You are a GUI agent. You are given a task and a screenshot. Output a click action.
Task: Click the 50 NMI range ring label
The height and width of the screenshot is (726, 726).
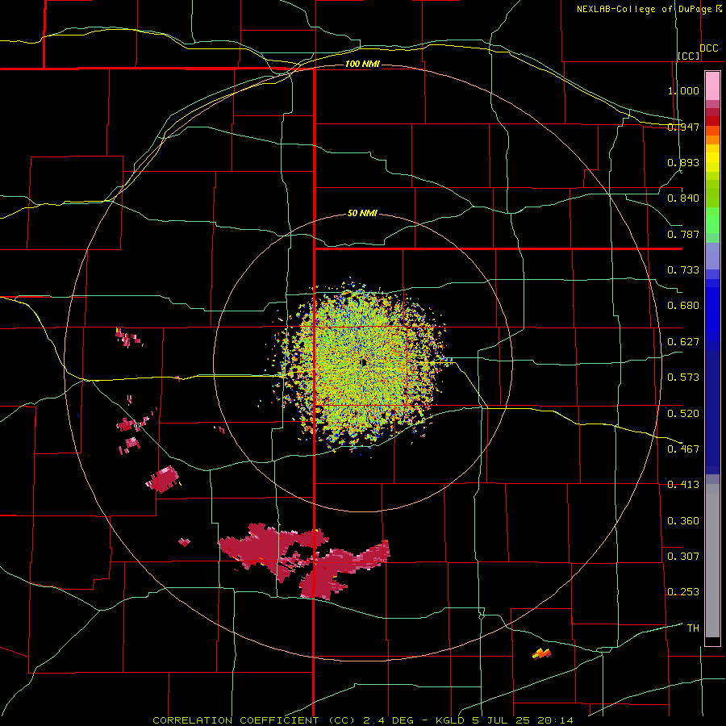coord(362,213)
